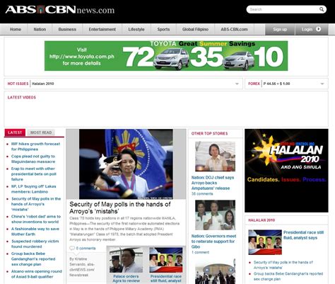Click the Sign up button
The width and height of the screenshot is (335, 284).
click(x=280, y=30)
